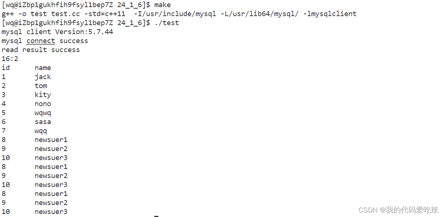Click the name 'wqwq' in row 5

pos(43,113)
